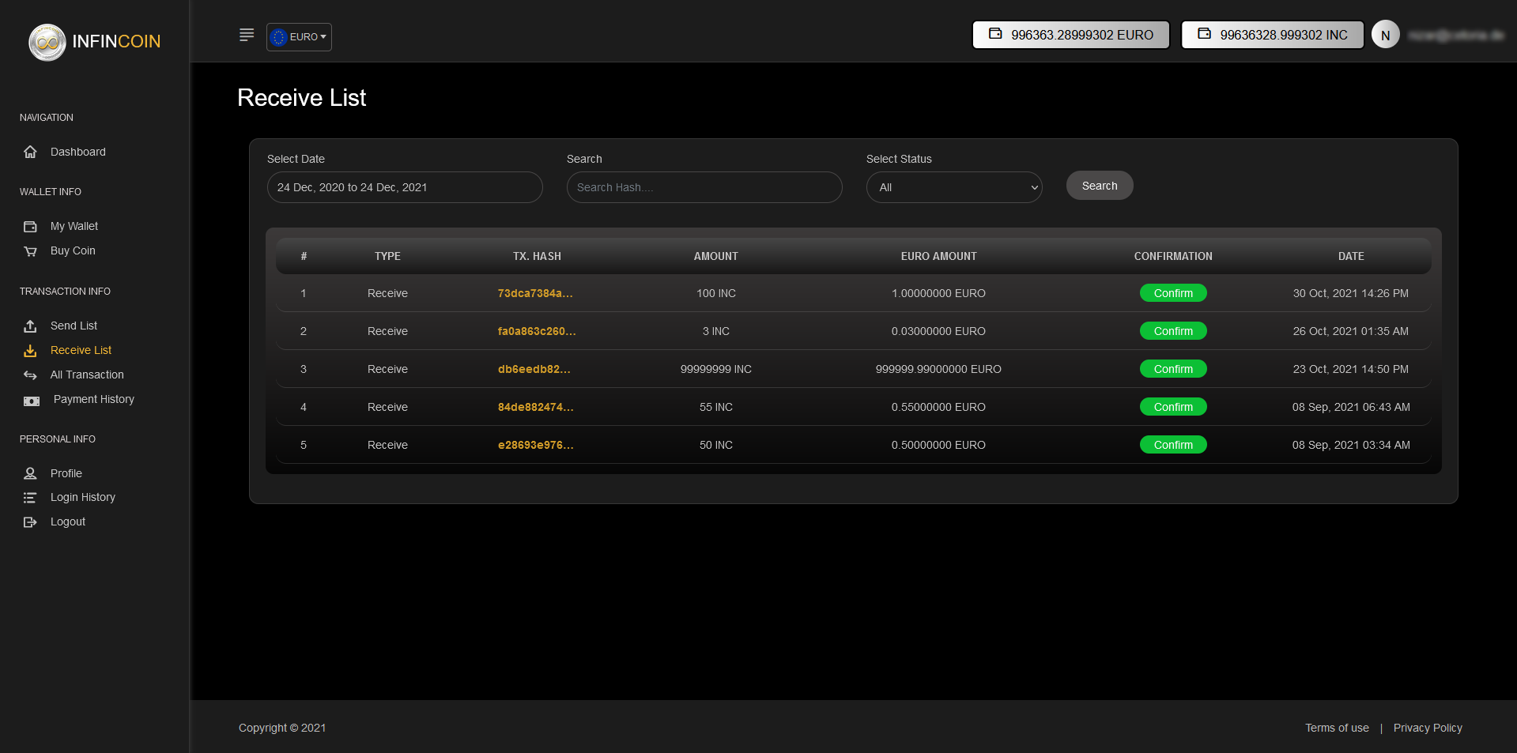
Task: Open the EURO currency dropdown
Action: (x=299, y=37)
